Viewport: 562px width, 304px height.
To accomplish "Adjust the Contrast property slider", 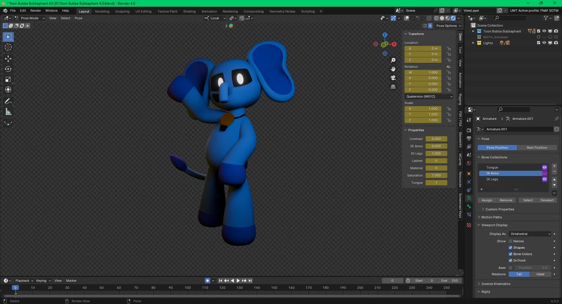I will point(436,139).
